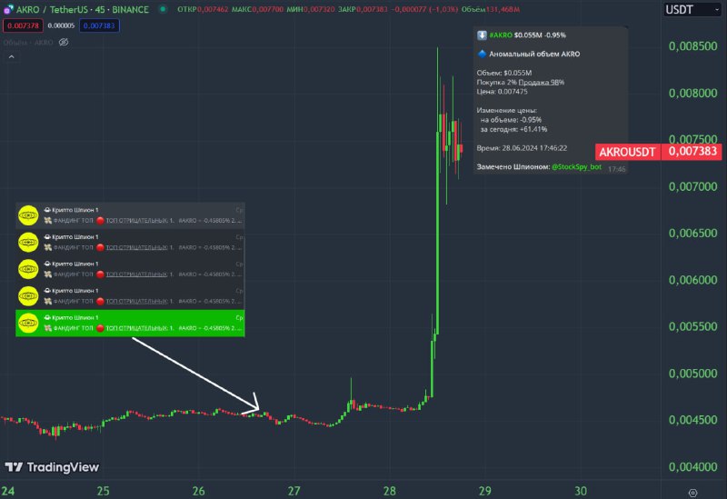Click the #AKRO hashtag in the message
Image resolution: width=727 pixels, height=499 pixels.
501,35
